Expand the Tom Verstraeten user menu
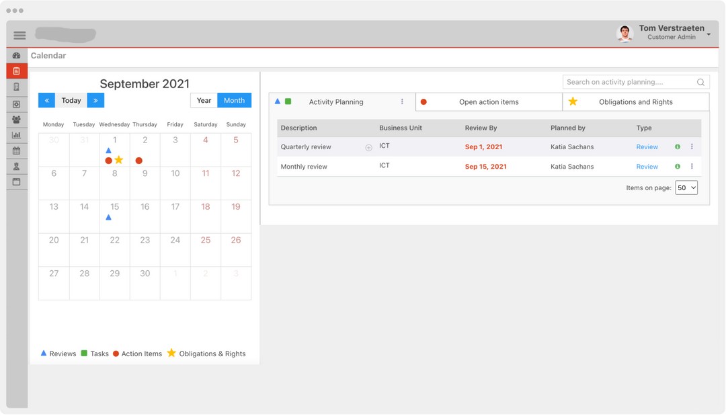Image resolution: width=726 pixels, height=416 pixels. coord(709,34)
